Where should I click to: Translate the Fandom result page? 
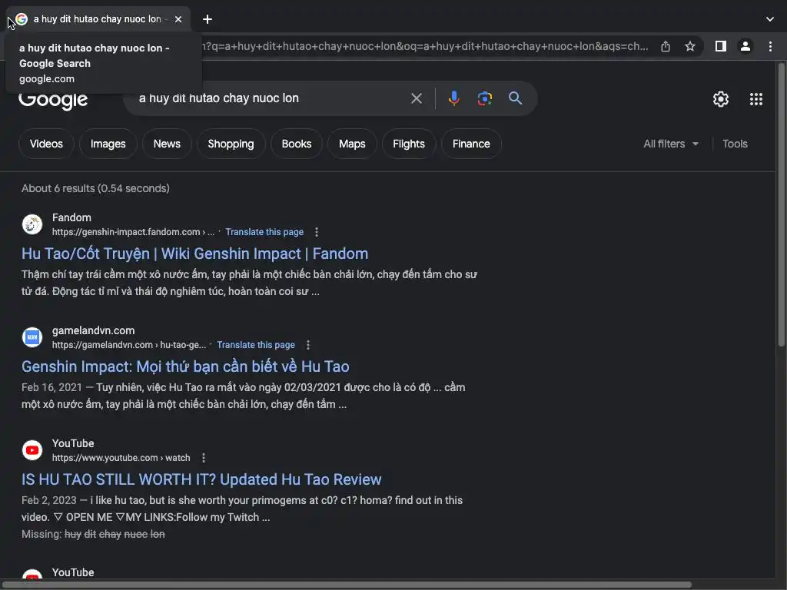coord(264,232)
